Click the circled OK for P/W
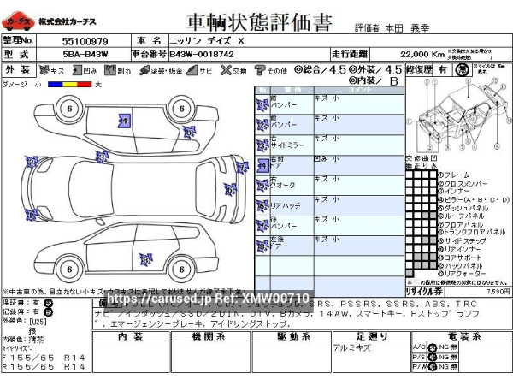Image resolution: width=513 pixels, height=385 pixels. tap(432, 367)
